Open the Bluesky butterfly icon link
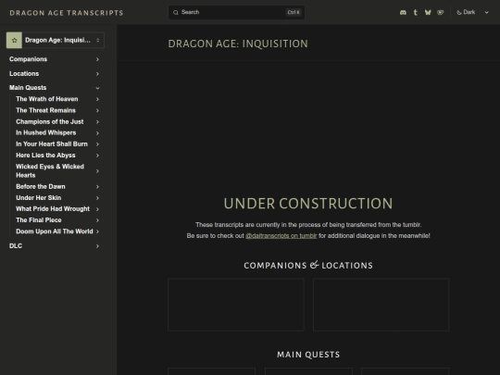Screen dimensions: 500x375 point(428,12)
